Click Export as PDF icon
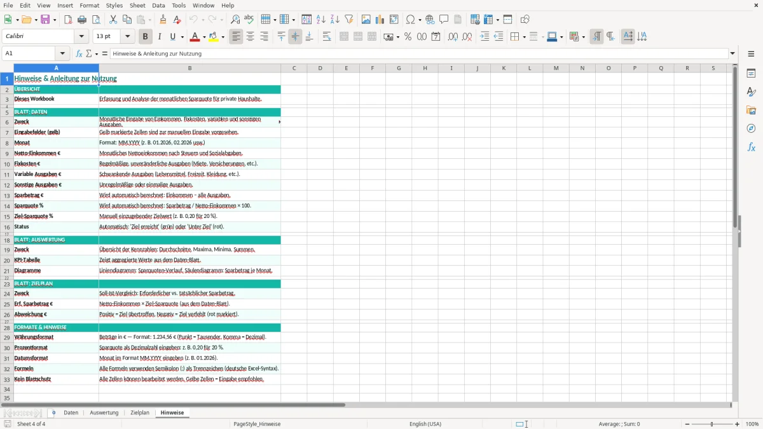 67,20
